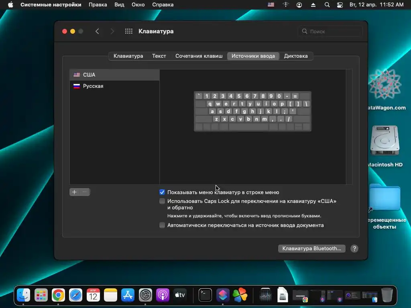Click the date and time in menu bar
411x308 pixels.
376,5
